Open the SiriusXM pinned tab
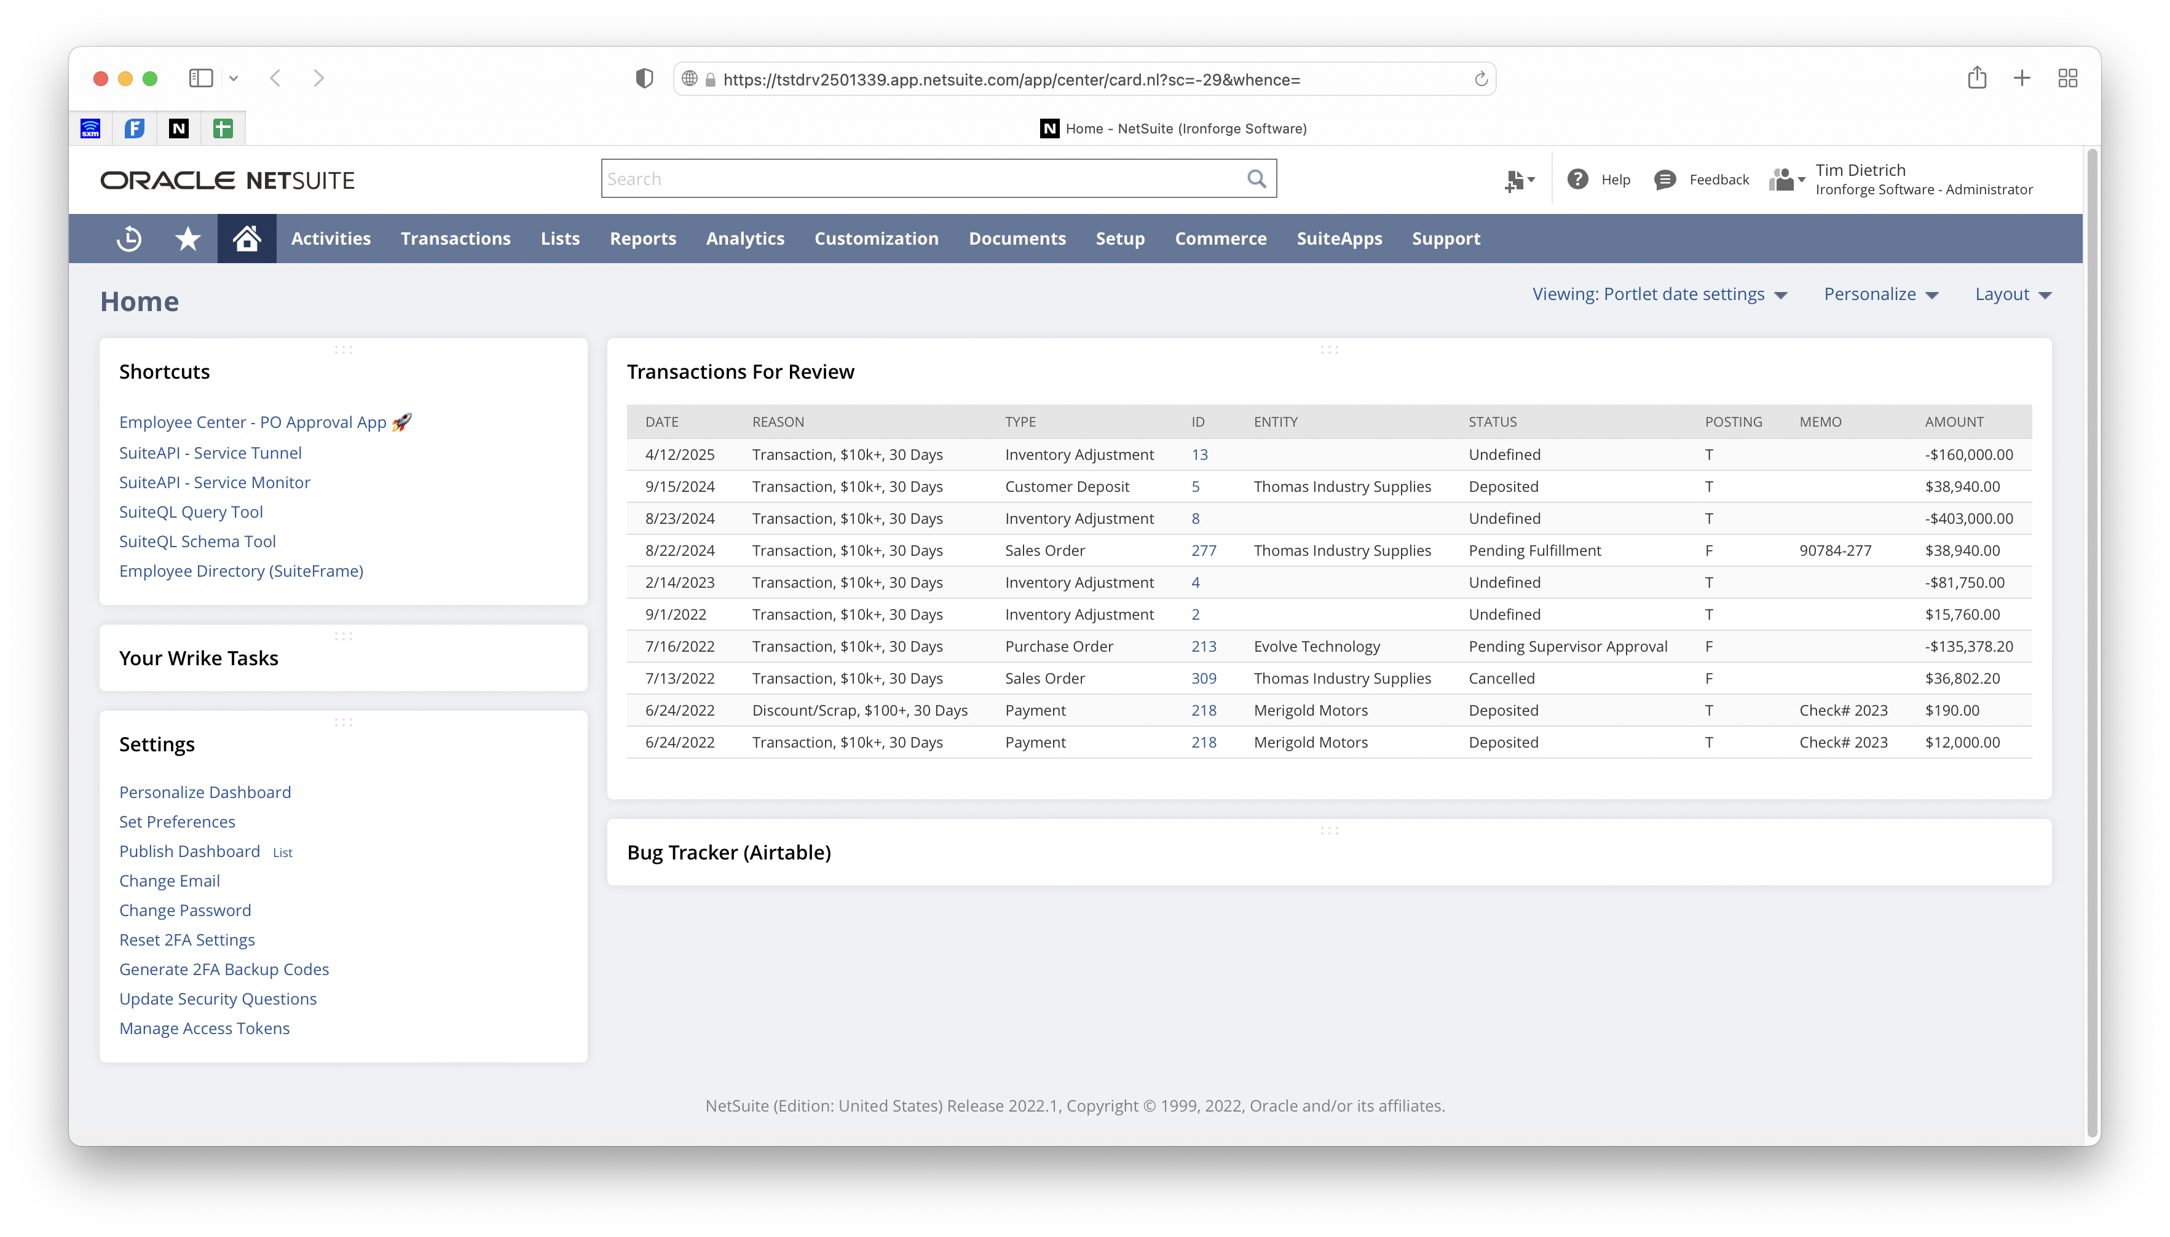Viewport: 2170px width, 1237px height. 90,128
